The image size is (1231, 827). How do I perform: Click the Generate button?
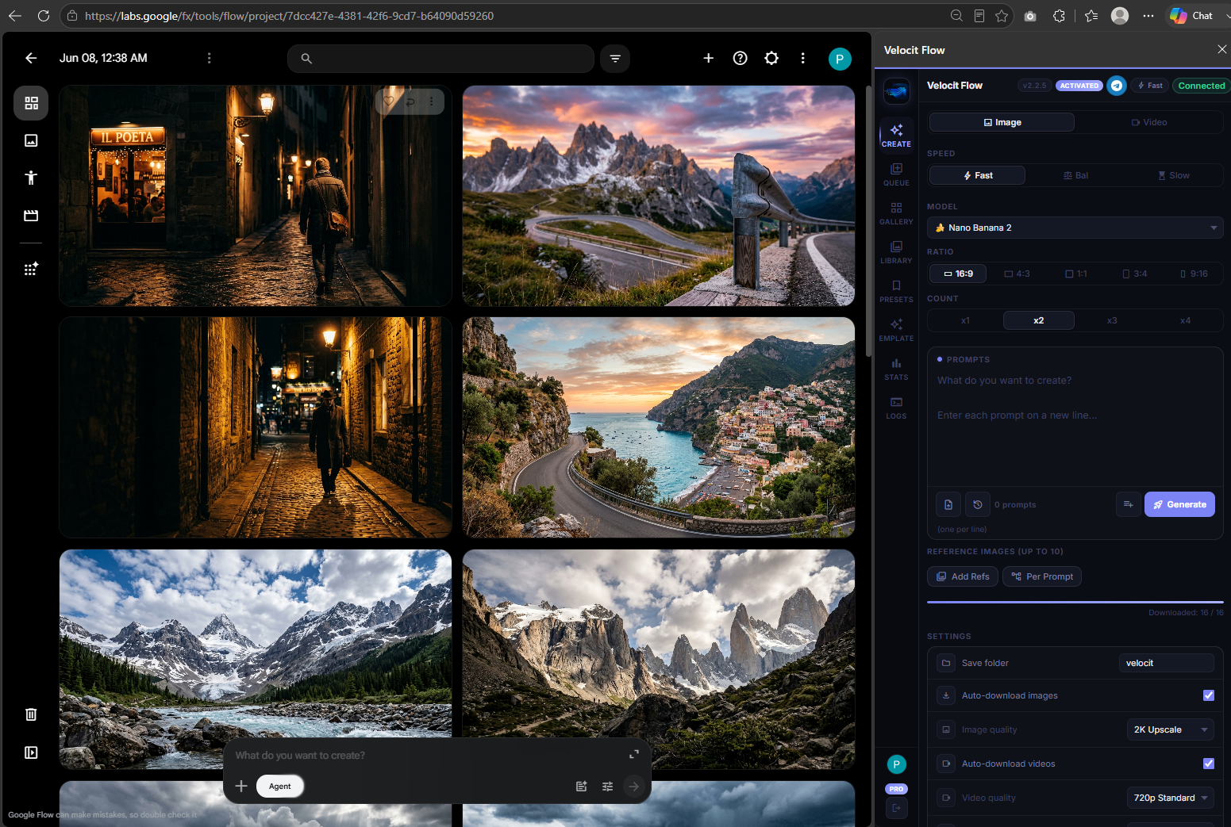tap(1179, 504)
